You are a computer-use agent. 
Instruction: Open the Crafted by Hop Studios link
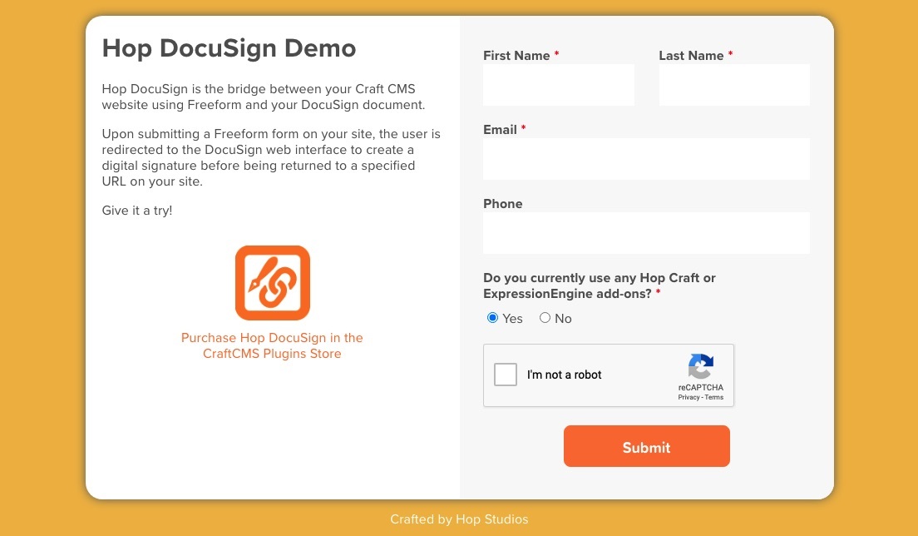click(459, 519)
